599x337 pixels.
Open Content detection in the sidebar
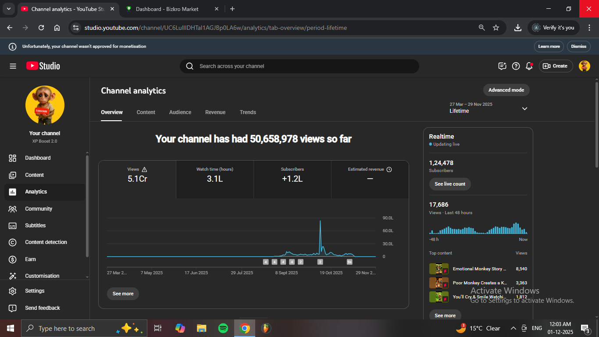pos(46,242)
